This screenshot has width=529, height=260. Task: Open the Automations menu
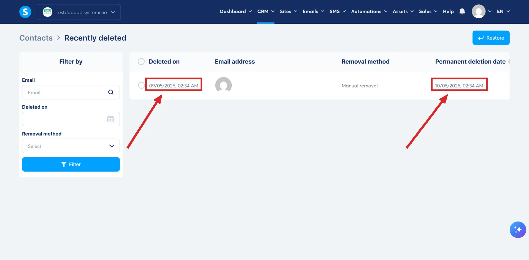coord(369,12)
